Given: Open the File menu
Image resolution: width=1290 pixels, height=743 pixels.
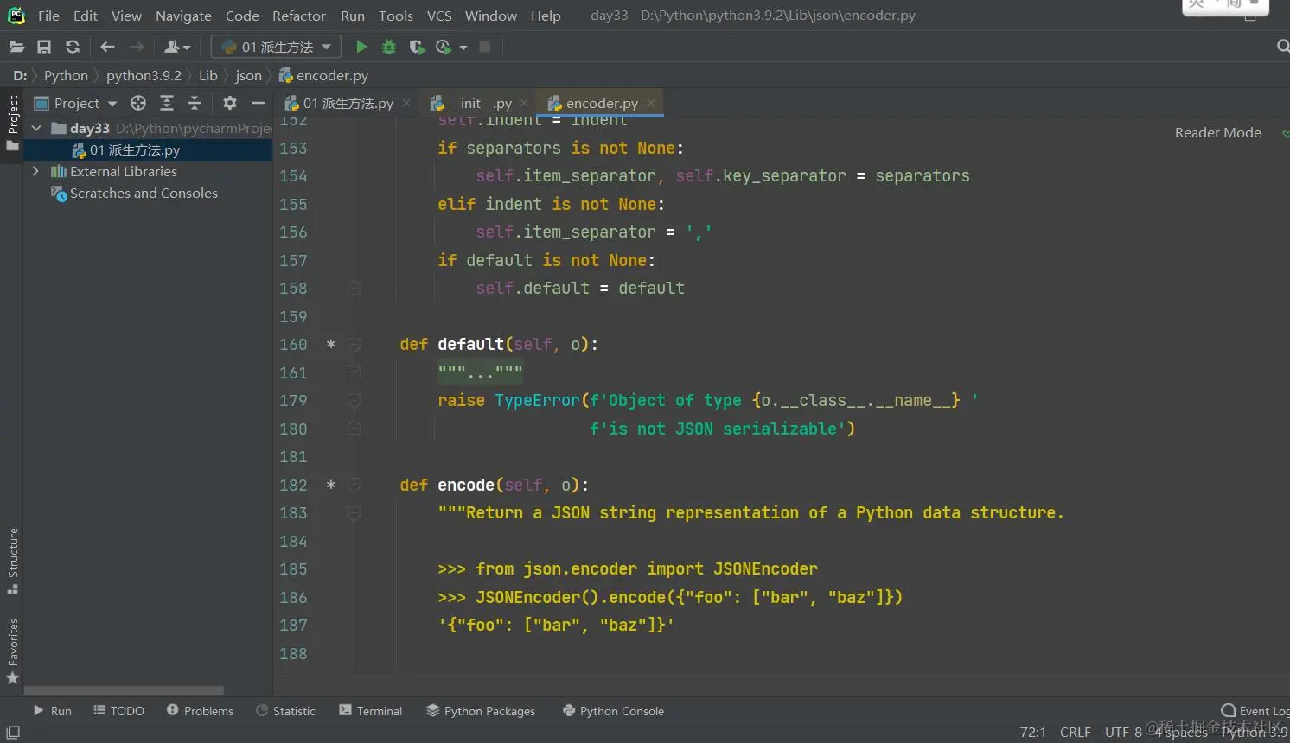Looking at the screenshot, I should tap(48, 16).
